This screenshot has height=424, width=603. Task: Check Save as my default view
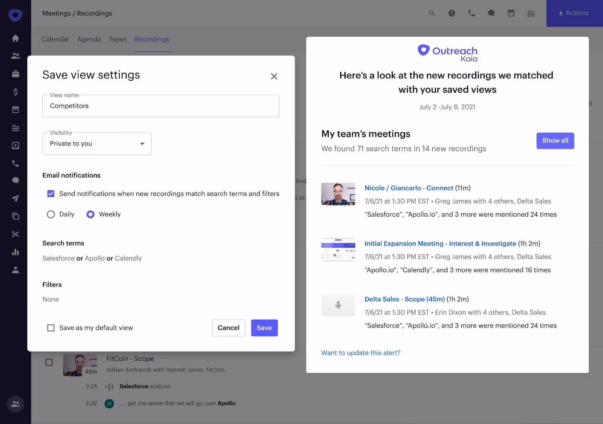coord(51,328)
